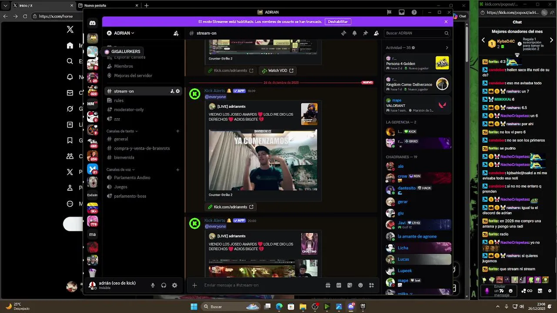Select member dantesito in member list
Image resolution: width=557 pixels, height=313 pixels.
coord(417,190)
